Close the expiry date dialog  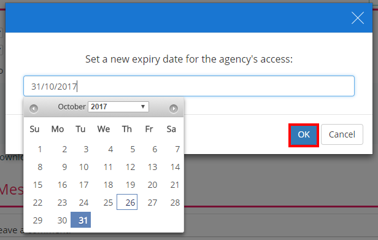tap(358, 18)
